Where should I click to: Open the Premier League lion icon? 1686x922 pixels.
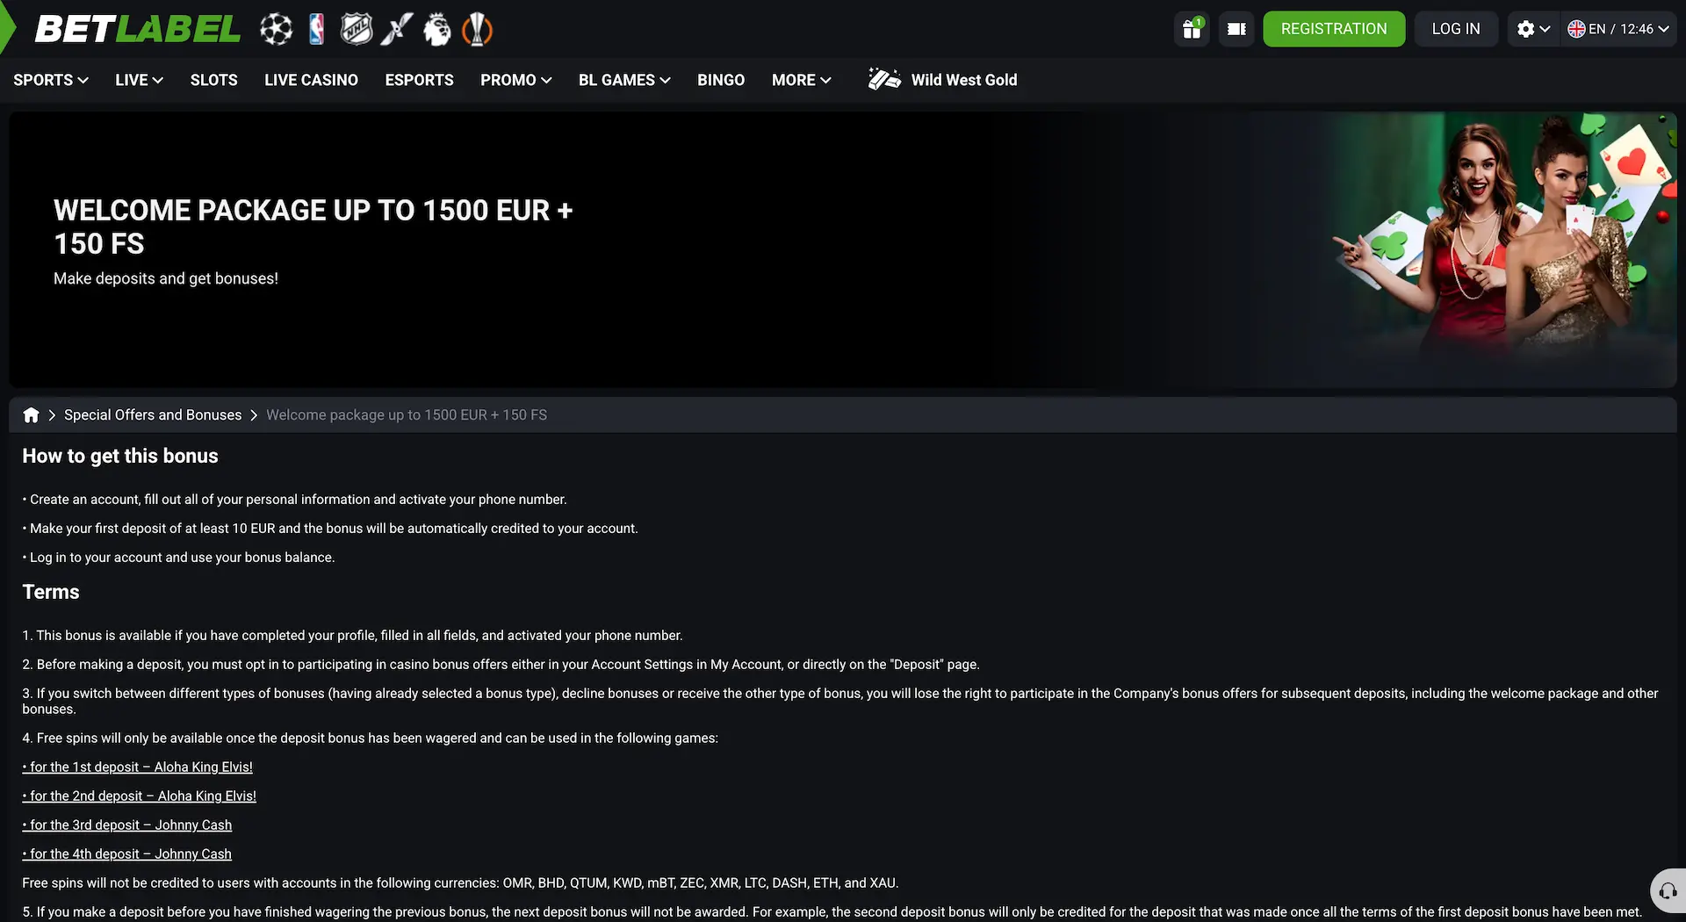437,29
